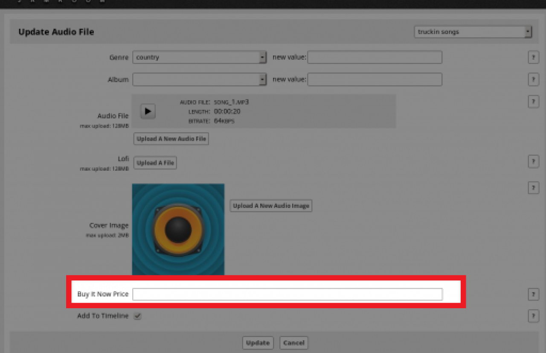This screenshot has height=353, width=546.
Task: Open the Genre dropdown showing country
Action: [199, 58]
